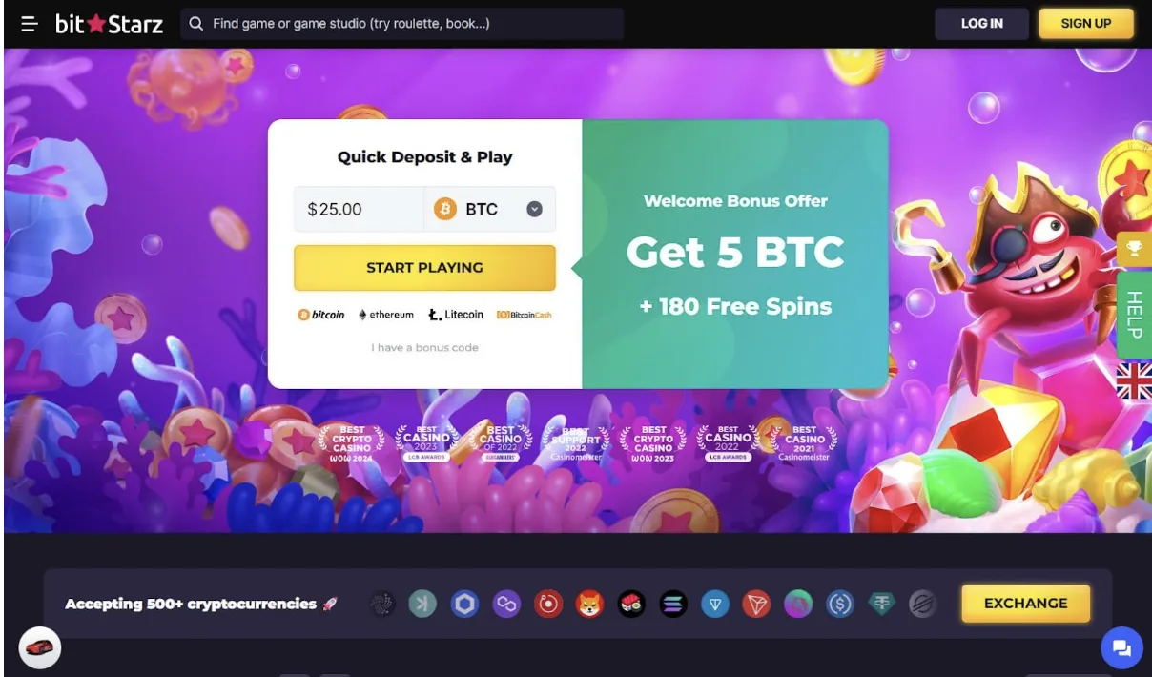1152x677 pixels.
Task: Open the live chat bubble icon
Action: coord(1121,648)
